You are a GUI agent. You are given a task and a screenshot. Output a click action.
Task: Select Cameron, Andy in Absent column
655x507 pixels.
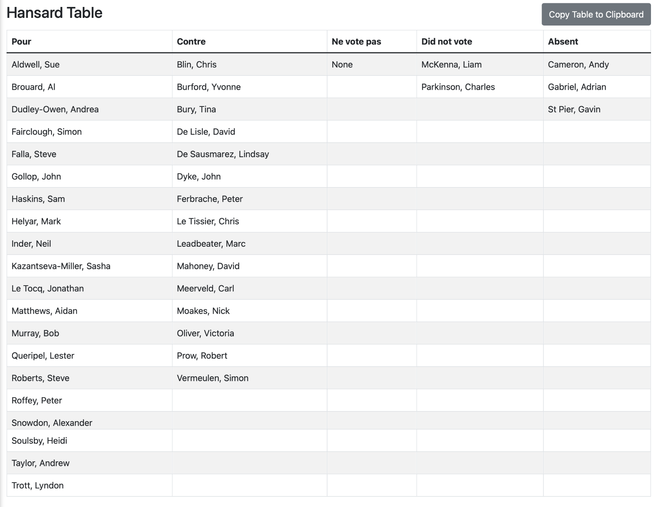coord(597,65)
